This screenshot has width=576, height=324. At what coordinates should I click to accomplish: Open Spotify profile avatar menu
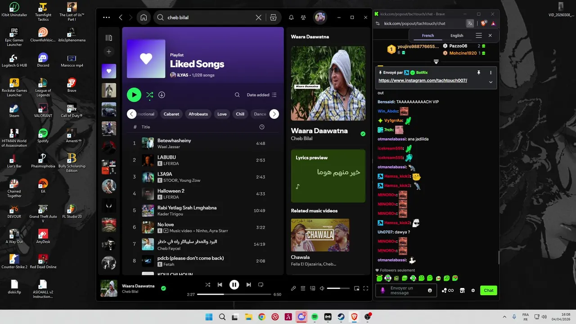click(x=320, y=18)
